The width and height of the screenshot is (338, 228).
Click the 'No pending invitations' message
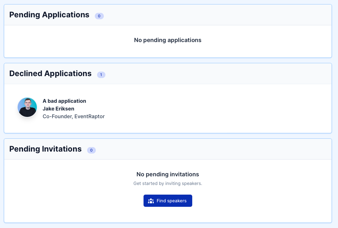click(168, 174)
